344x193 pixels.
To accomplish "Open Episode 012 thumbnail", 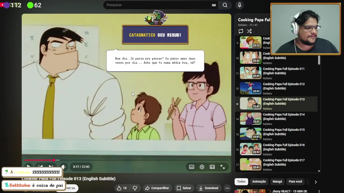I will [250, 88].
